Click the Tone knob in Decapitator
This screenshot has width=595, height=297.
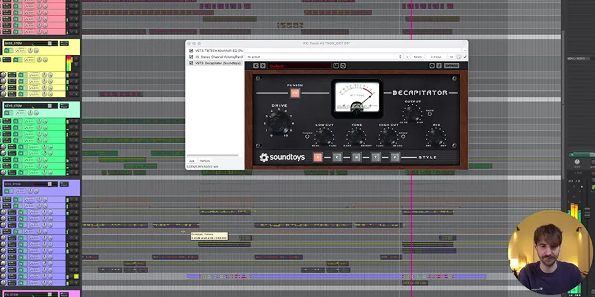click(356, 136)
